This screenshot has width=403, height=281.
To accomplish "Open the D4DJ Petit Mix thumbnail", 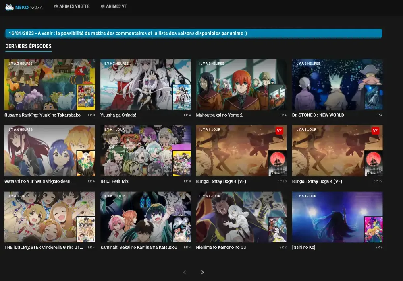I will point(145,150).
